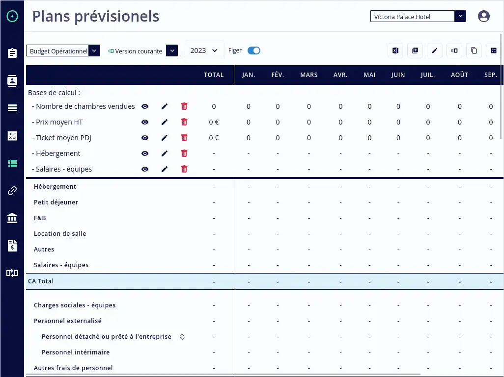Open the Budget Opérationnel dropdown

[x=94, y=50]
